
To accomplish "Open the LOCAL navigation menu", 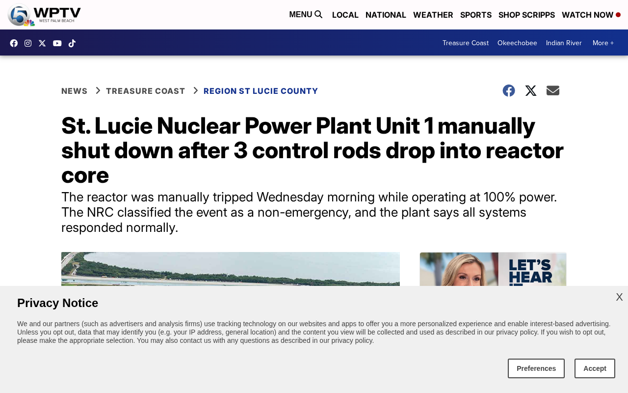I will (345, 15).
